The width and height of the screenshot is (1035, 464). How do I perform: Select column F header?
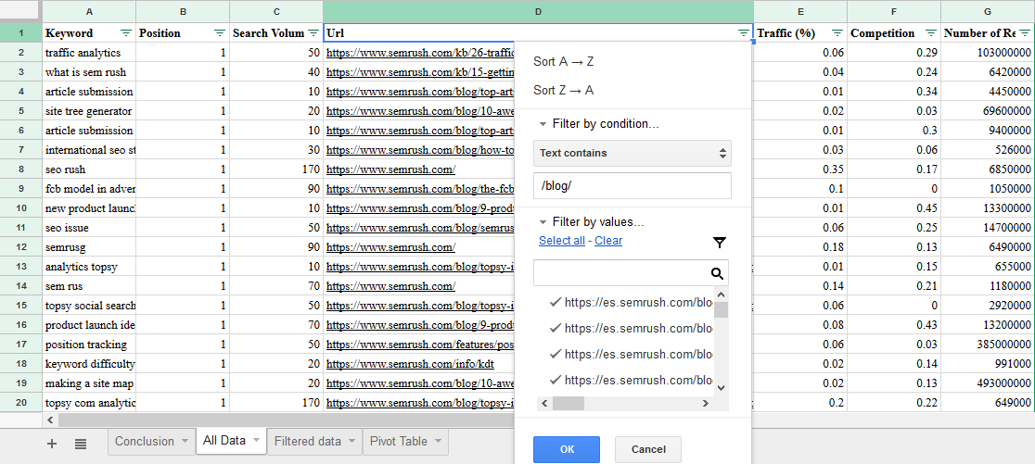[x=894, y=11]
